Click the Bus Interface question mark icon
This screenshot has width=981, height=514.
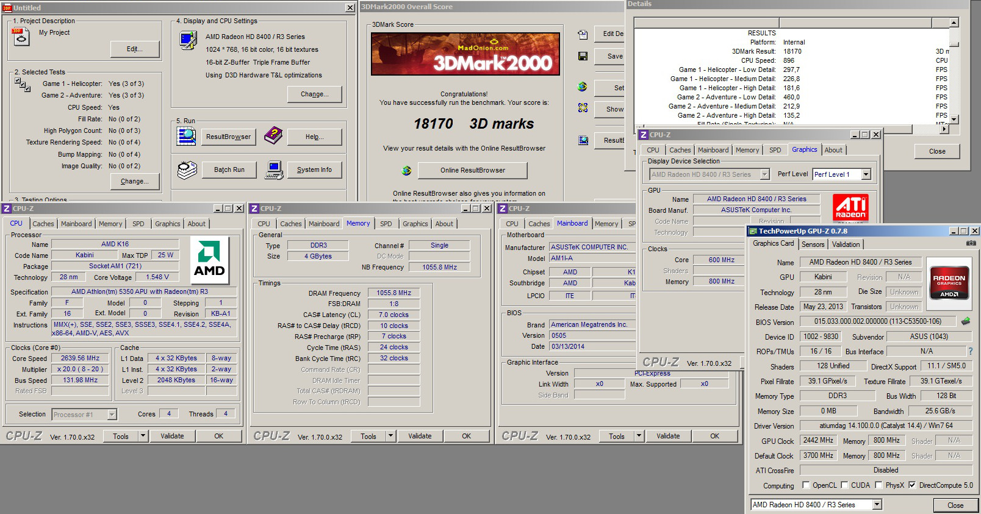[x=971, y=351]
